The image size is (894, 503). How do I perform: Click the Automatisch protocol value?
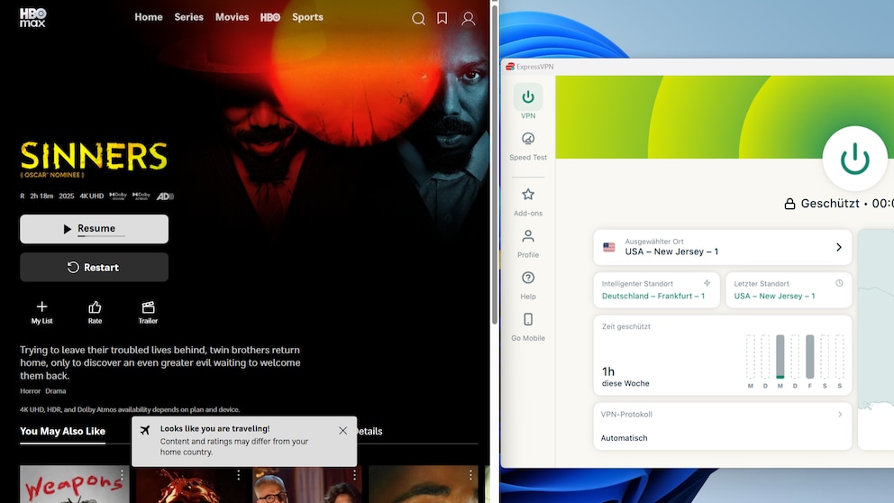624,438
